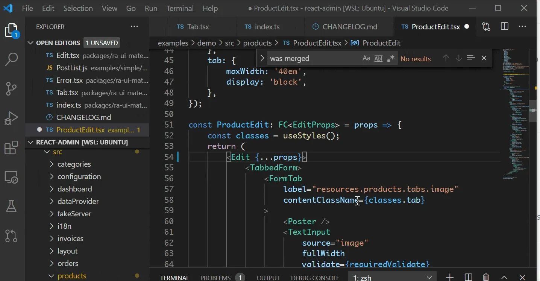The image size is (540, 281).
Task: Select the Testing beaker icon
Action: [x=11, y=206]
